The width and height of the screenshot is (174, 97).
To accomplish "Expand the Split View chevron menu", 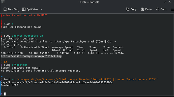I will pos(41,9).
